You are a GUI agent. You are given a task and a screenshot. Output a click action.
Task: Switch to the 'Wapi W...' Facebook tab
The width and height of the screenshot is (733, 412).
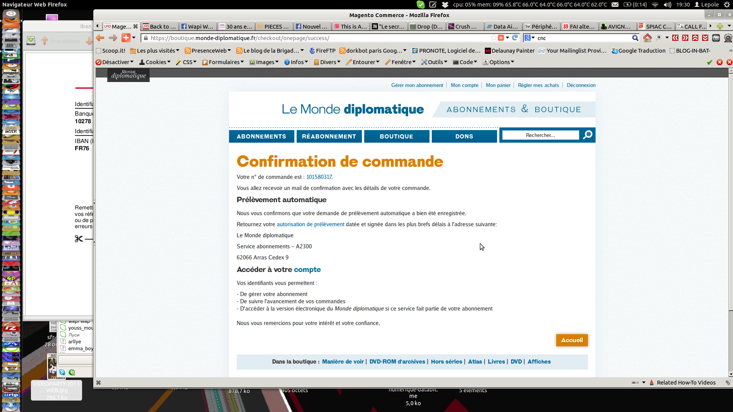pyautogui.click(x=197, y=26)
